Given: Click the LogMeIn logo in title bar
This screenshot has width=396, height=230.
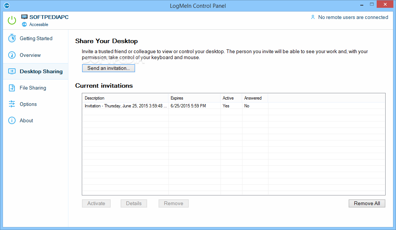Looking at the screenshot, I should point(7,5).
